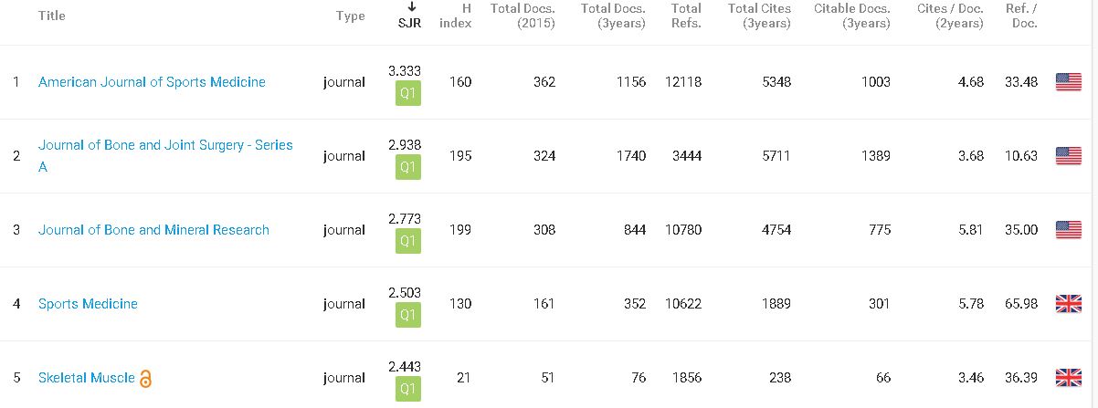Sort table by H index column
1098x408 pixels.
tap(456, 16)
